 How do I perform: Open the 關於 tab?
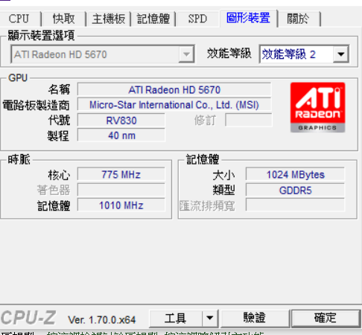coord(298,19)
